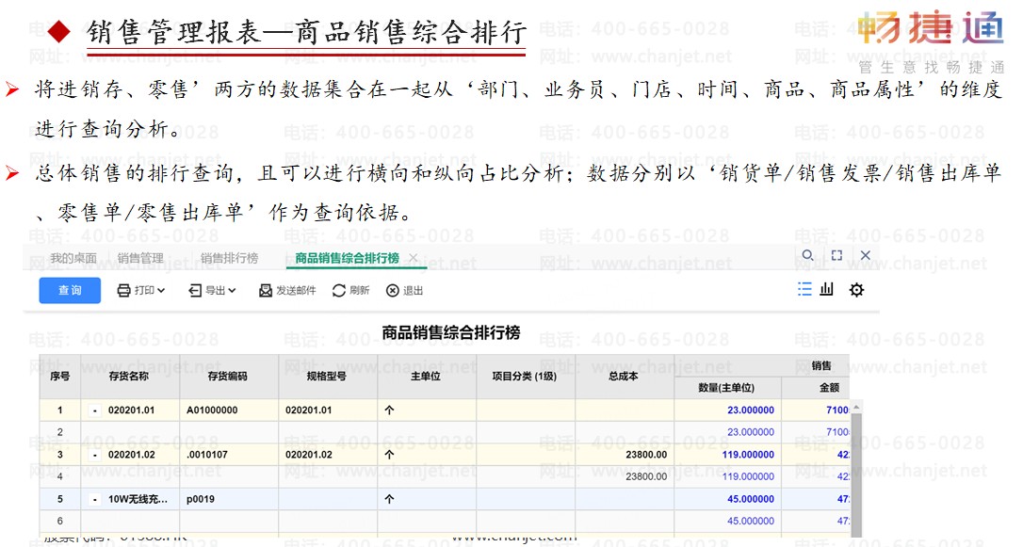Click the 规格型号 column header
This screenshot has width=1023, height=547.
tap(327, 377)
